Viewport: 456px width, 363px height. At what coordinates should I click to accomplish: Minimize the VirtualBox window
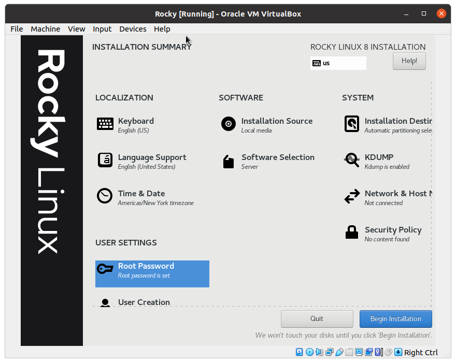(406, 13)
